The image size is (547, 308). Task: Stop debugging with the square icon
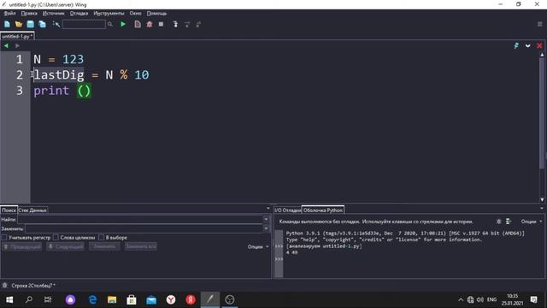pyautogui.click(x=161, y=24)
